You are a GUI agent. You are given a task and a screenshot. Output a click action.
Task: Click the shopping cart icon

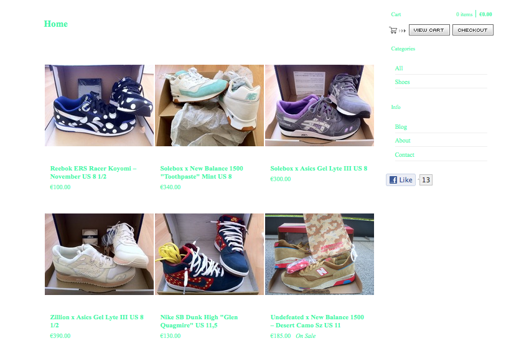pos(393,30)
